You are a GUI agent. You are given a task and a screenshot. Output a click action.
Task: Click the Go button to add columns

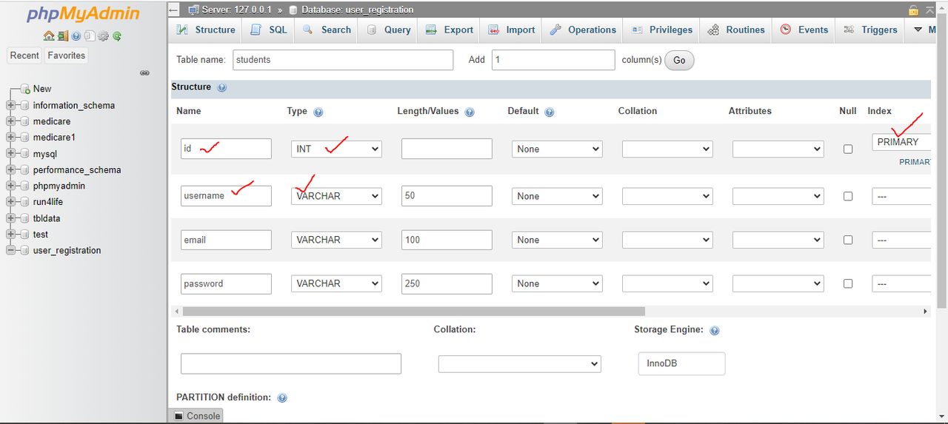coord(679,60)
